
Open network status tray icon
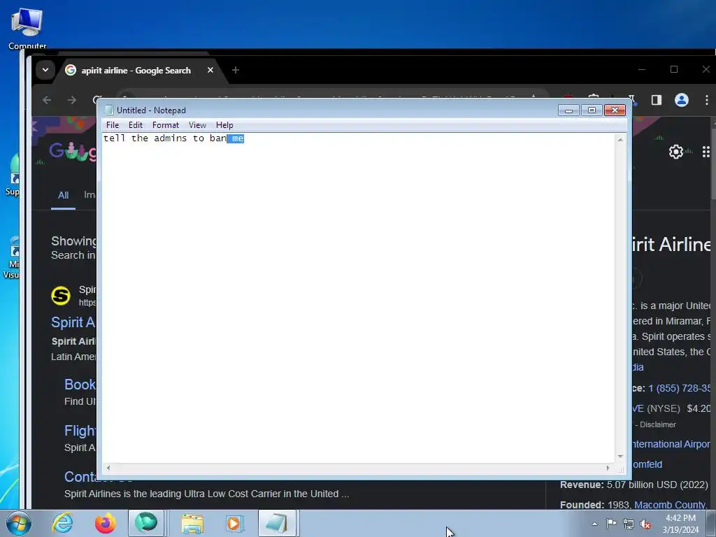629,524
